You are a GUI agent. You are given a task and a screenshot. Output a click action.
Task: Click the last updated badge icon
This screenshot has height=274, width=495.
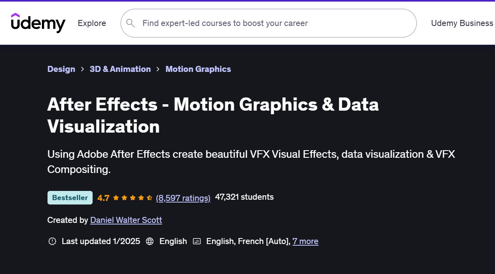(x=52, y=241)
